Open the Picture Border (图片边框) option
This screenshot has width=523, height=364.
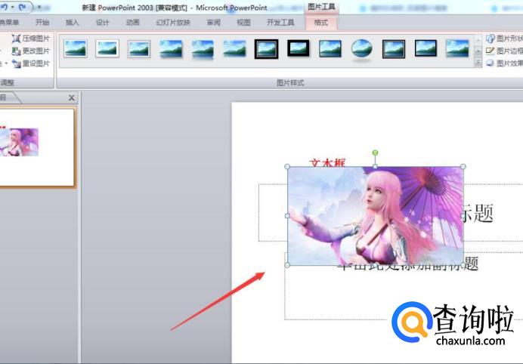pyautogui.click(x=504, y=51)
